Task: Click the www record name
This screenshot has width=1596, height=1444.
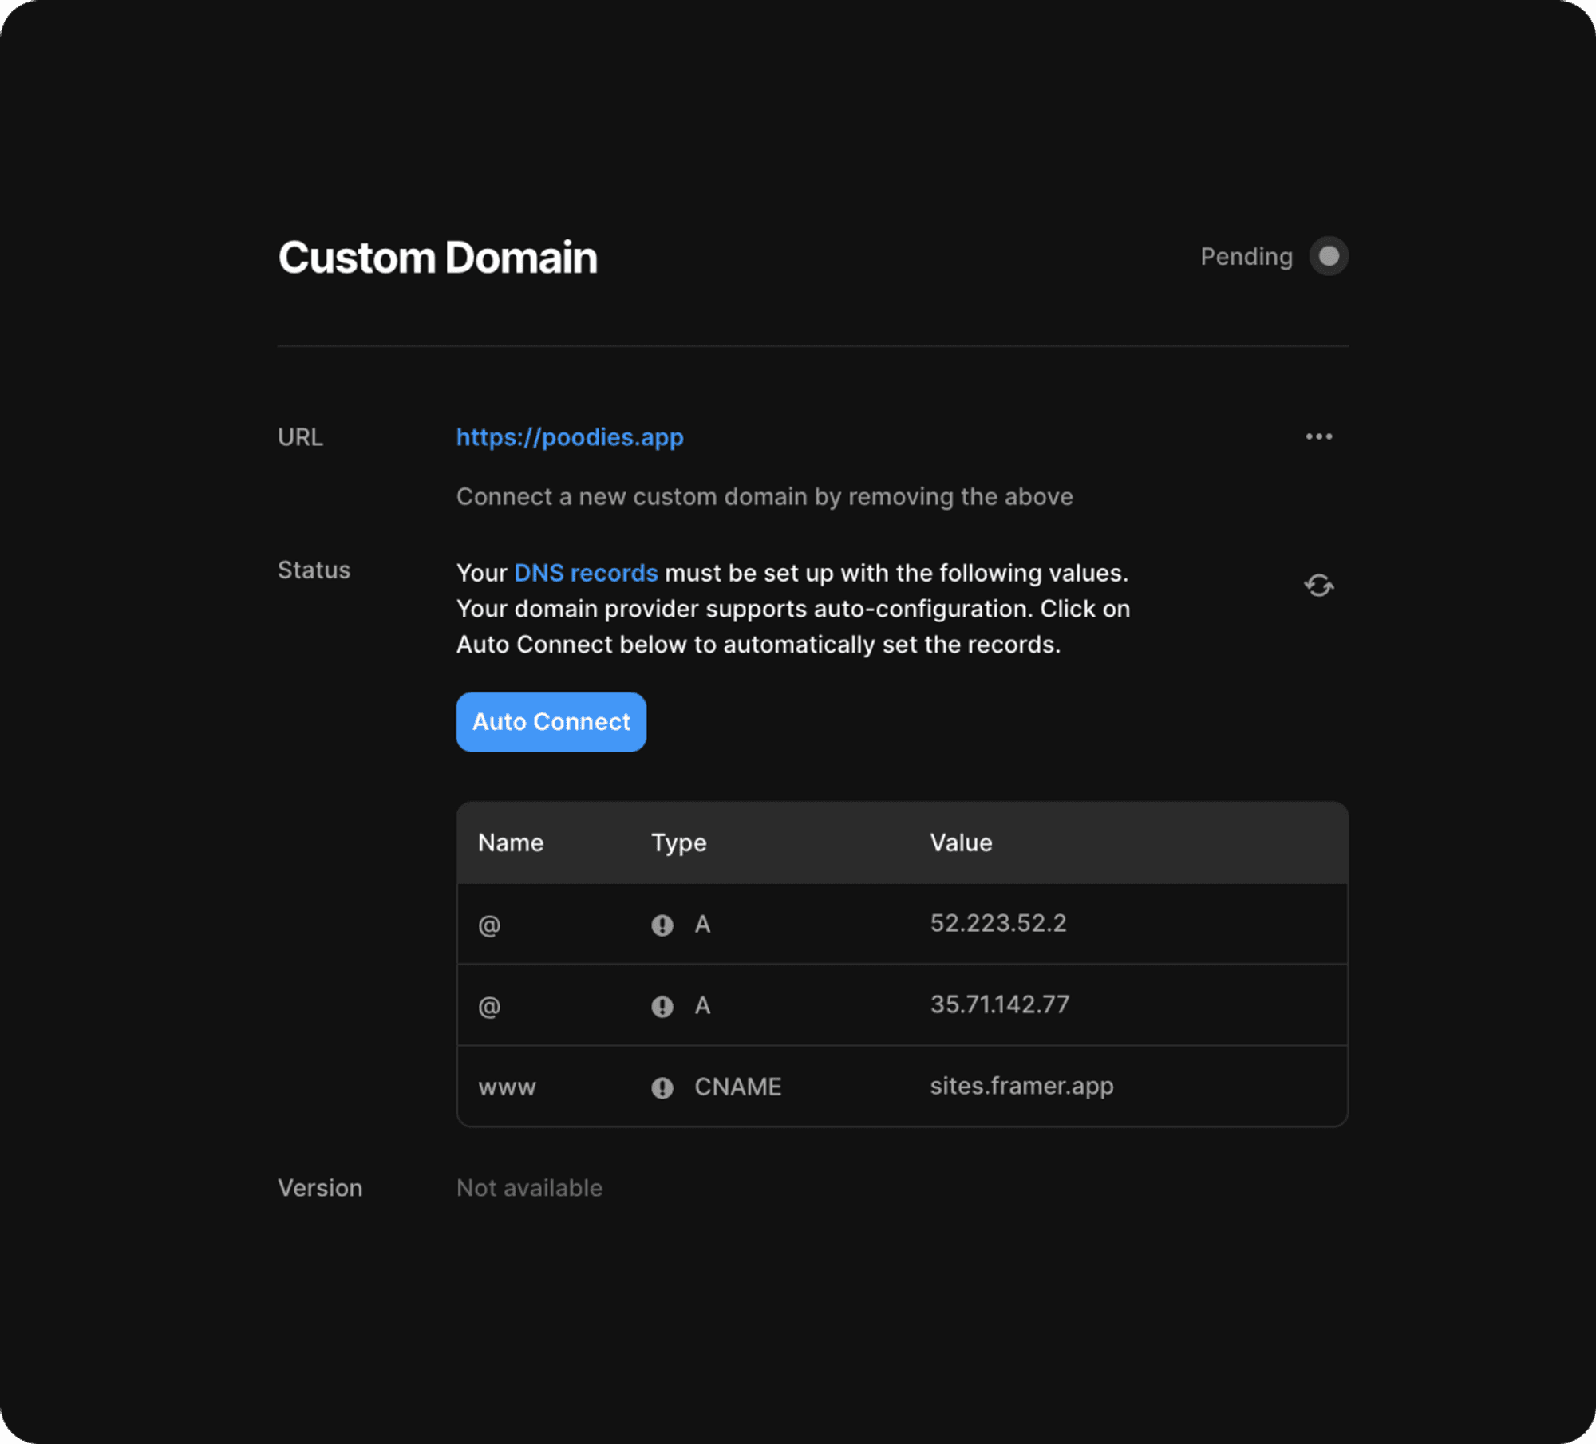Action: point(507,1087)
